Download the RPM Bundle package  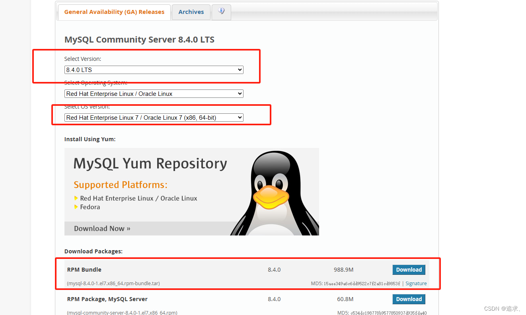click(x=409, y=270)
